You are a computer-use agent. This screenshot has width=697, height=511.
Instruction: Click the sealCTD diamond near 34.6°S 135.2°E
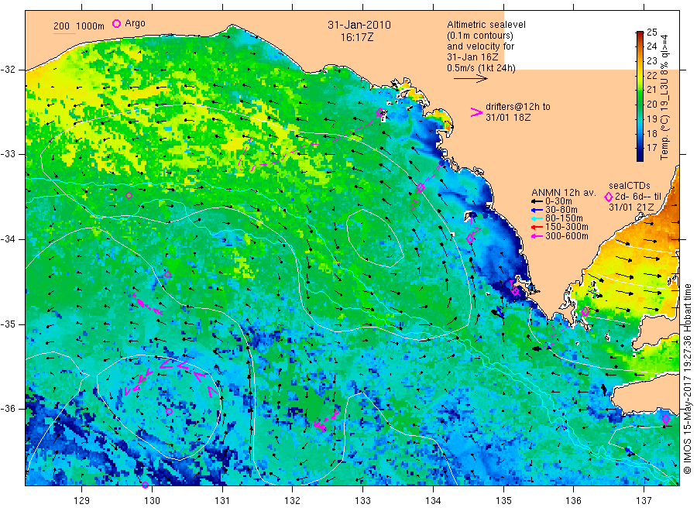515,291
